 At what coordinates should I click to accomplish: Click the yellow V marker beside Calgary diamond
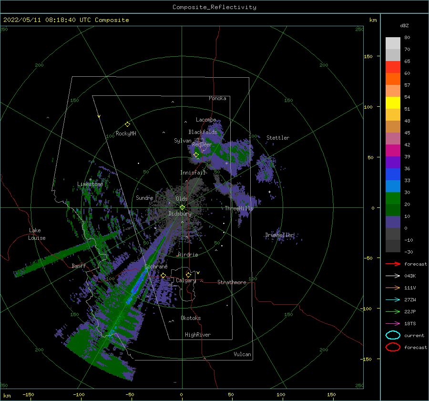click(x=198, y=273)
